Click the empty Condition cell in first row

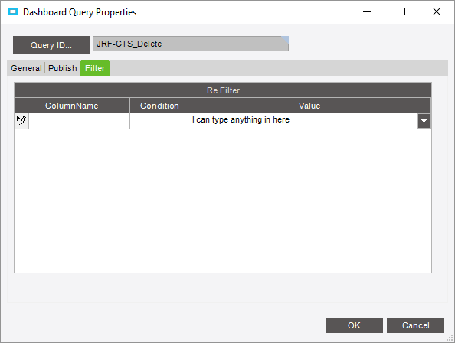(159, 121)
